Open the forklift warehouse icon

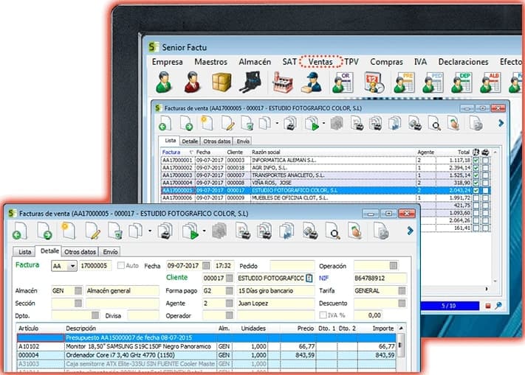coord(250,82)
